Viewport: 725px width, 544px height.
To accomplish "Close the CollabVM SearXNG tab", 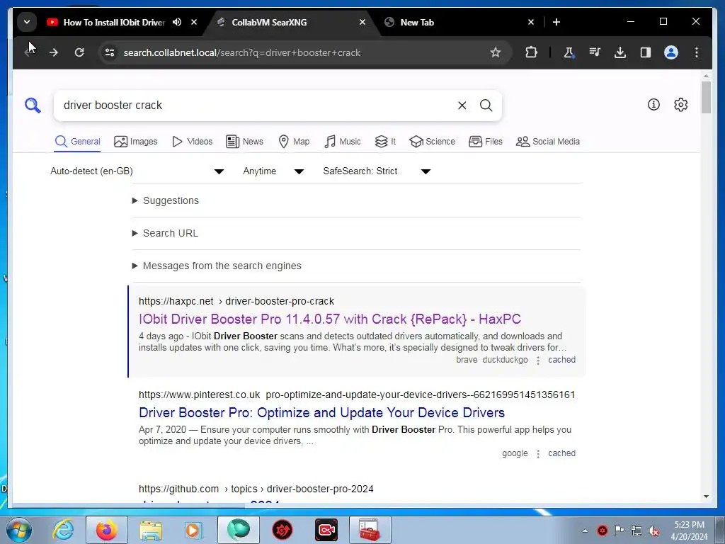I will 362,22.
